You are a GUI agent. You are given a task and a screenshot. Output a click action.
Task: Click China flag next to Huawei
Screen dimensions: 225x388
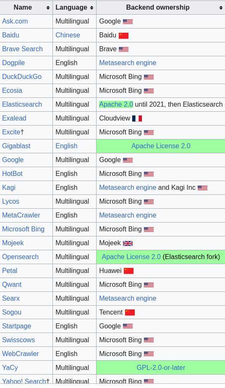click(x=128, y=271)
